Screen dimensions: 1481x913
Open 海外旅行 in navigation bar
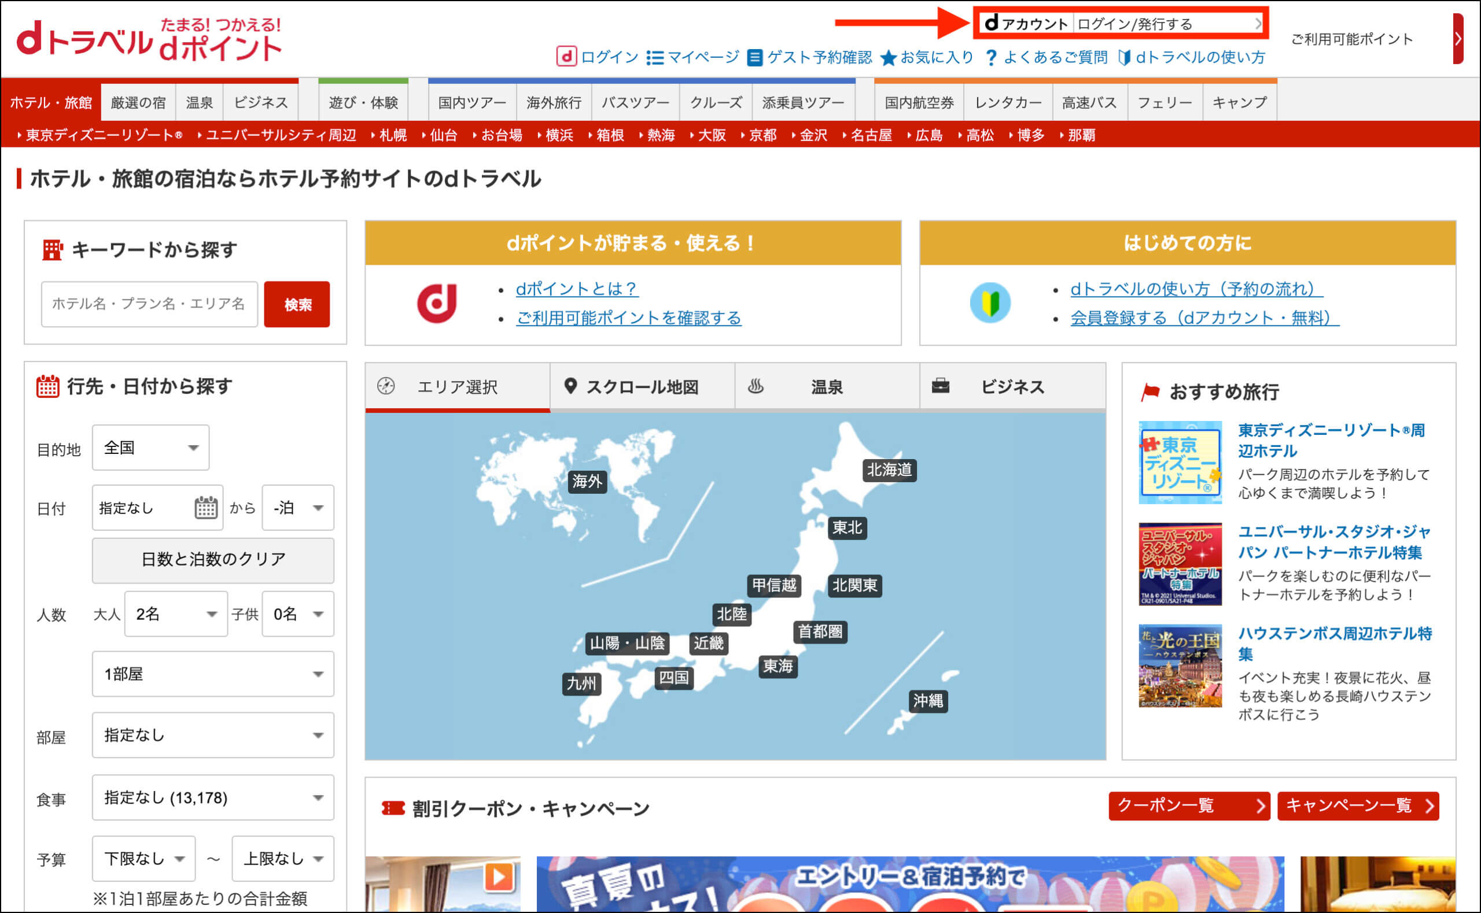click(x=554, y=102)
